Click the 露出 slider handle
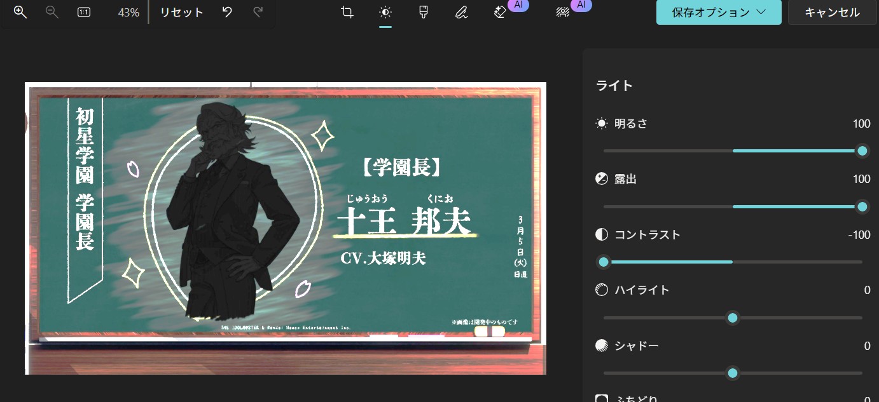The height and width of the screenshot is (402, 879). pyautogui.click(x=862, y=206)
